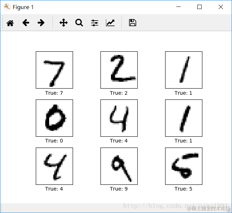This screenshot has height=213, width=232.
Task: Minimize the Figure 1 window
Action: (x=179, y=7)
